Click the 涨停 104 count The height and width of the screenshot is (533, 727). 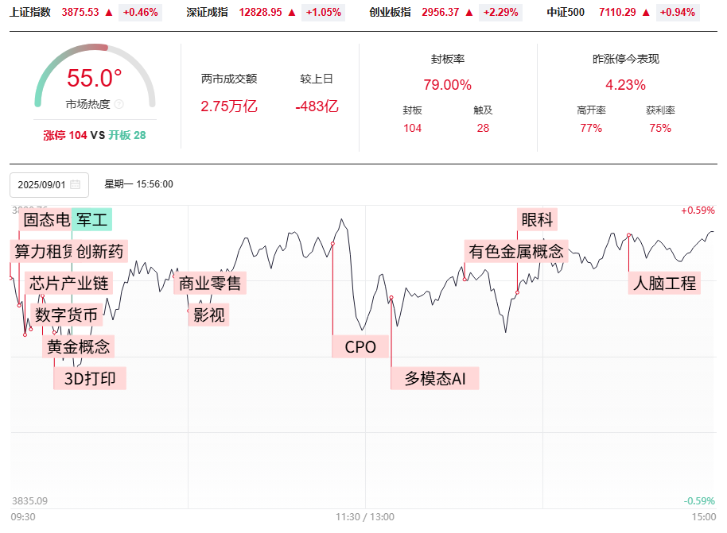(x=65, y=135)
